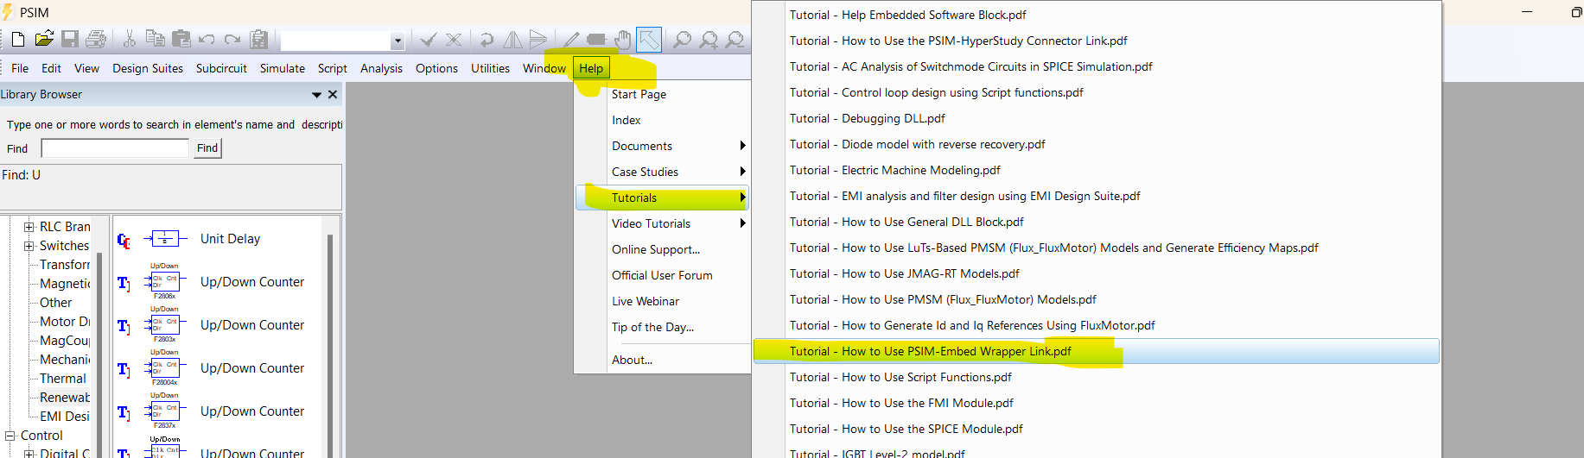Open Tip of the Day
Viewport: 1584px width, 458px height.
[x=663, y=327]
